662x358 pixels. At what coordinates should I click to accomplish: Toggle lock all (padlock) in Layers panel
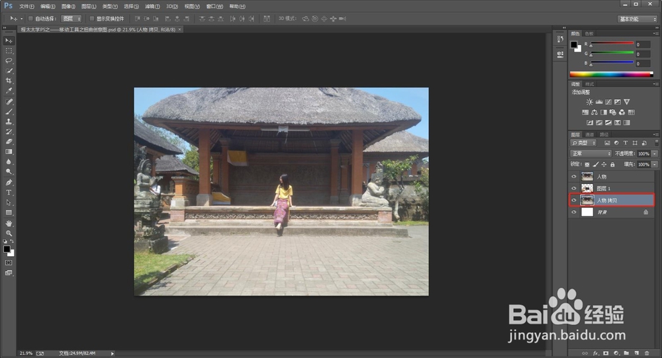click(612, 165)
